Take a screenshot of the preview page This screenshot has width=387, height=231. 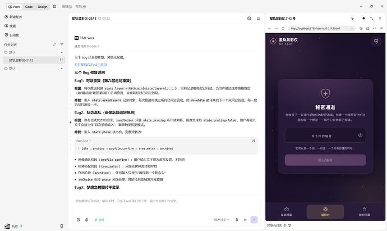[x=368, y=29]
